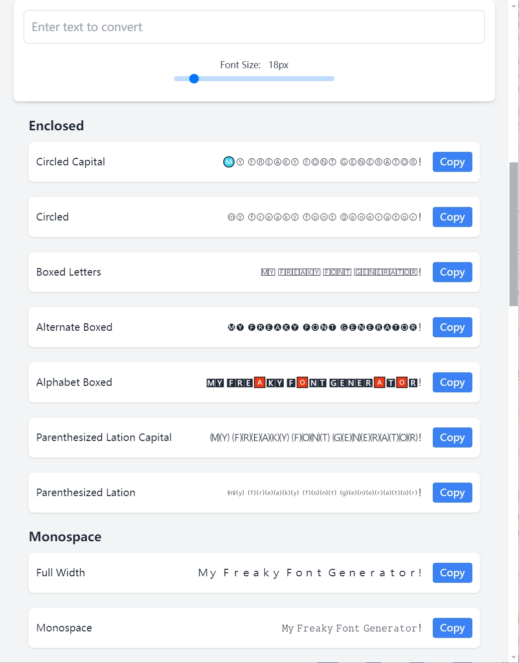The image size is (519, 663).
Task: Click the Circled preview text
Action: point(324,217)
